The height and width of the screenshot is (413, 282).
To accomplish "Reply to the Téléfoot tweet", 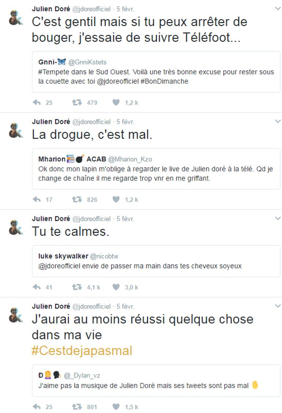I will click(x=37, y=103).
